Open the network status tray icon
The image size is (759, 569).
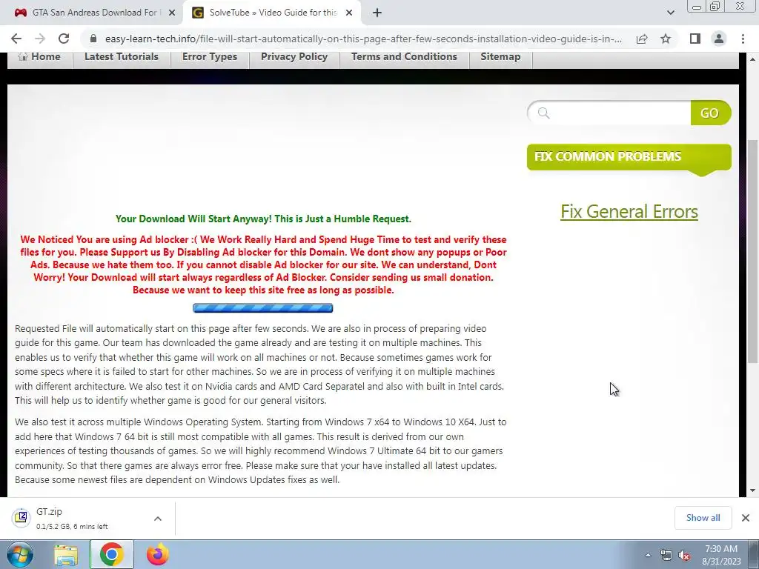tap(666, 556)
